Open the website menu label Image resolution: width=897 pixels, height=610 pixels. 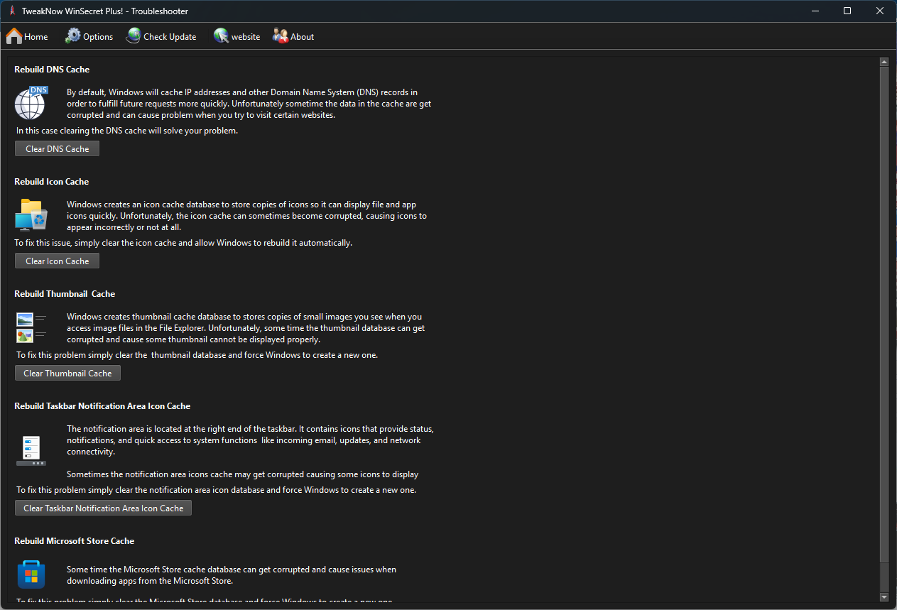(246, 37)
